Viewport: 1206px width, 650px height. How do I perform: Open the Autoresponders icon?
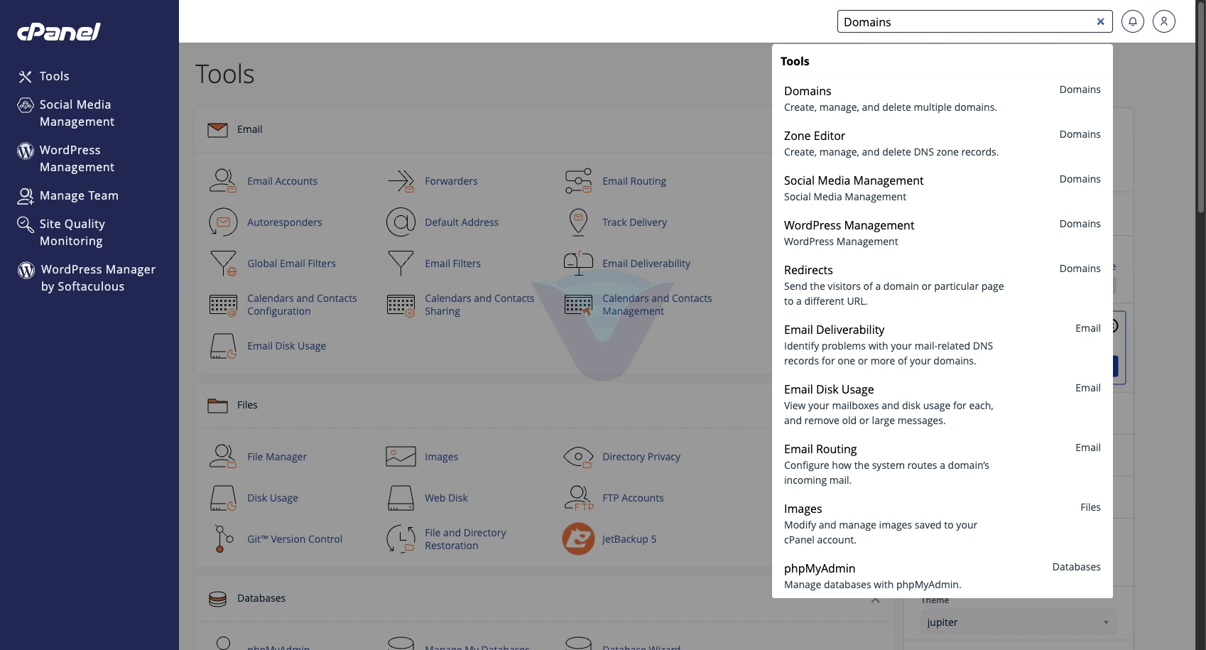point(223,222)
